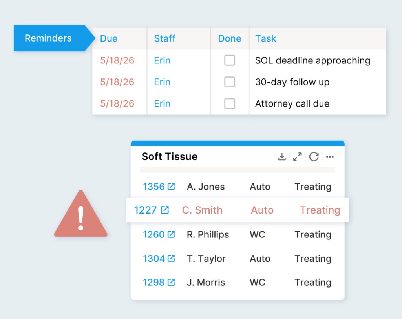Open case 1304 external link icon
The image size is (402, 319).
[x=171, y=258]
